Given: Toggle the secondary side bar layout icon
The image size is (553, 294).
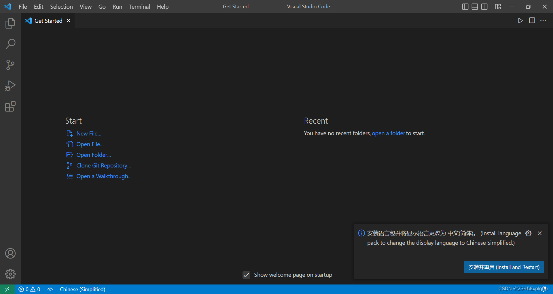Looking at the screenshot, I should click(484, 7).
